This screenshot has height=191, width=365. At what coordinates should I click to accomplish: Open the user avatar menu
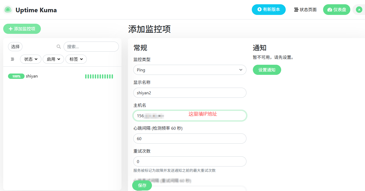click(359, 10)
